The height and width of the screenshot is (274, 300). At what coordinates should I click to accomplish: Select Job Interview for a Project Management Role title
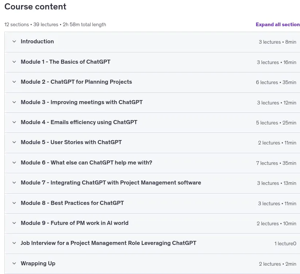(x=108, y=243)
